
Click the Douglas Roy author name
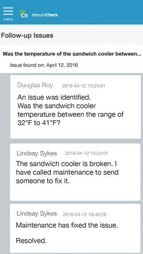(35, 85)
